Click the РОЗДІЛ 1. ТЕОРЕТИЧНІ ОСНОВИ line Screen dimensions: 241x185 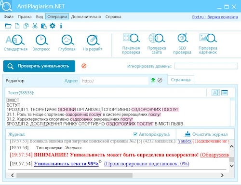pyautogui.click(x=93, y=110)
